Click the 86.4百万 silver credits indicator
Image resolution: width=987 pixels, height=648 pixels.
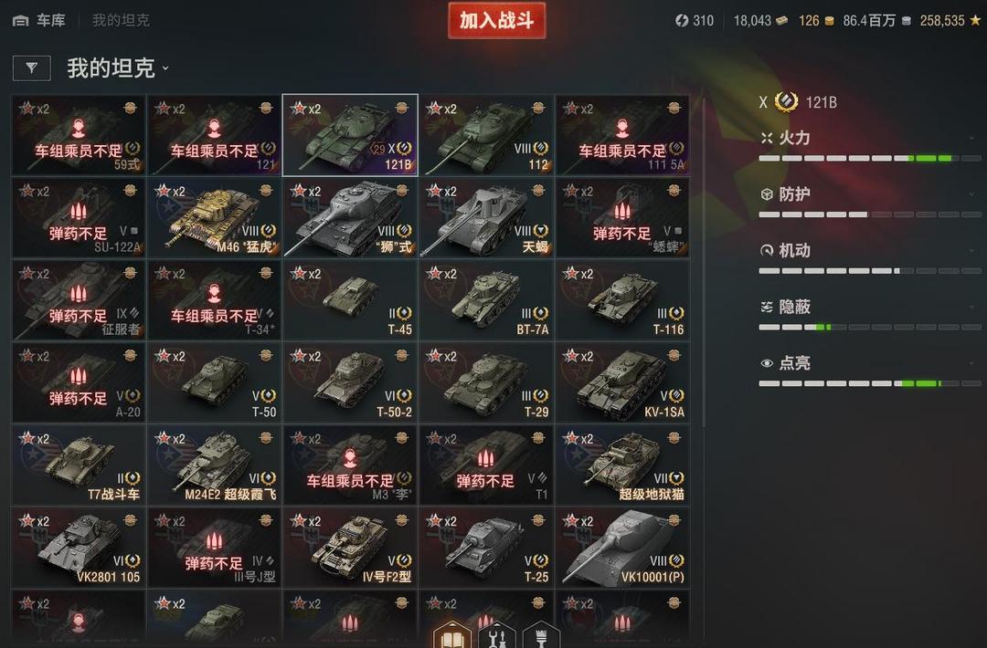point(876,21)
